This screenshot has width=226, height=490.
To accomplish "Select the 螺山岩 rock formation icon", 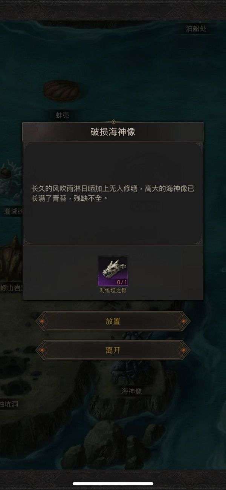I will point(11,258).
